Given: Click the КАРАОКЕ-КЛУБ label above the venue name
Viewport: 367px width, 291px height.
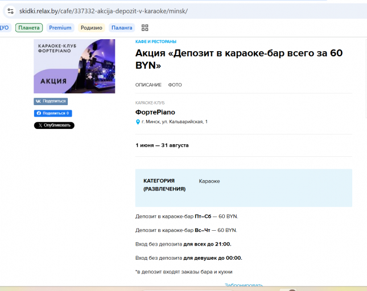Looking at the screenshot, I should [x=150, y=103].
